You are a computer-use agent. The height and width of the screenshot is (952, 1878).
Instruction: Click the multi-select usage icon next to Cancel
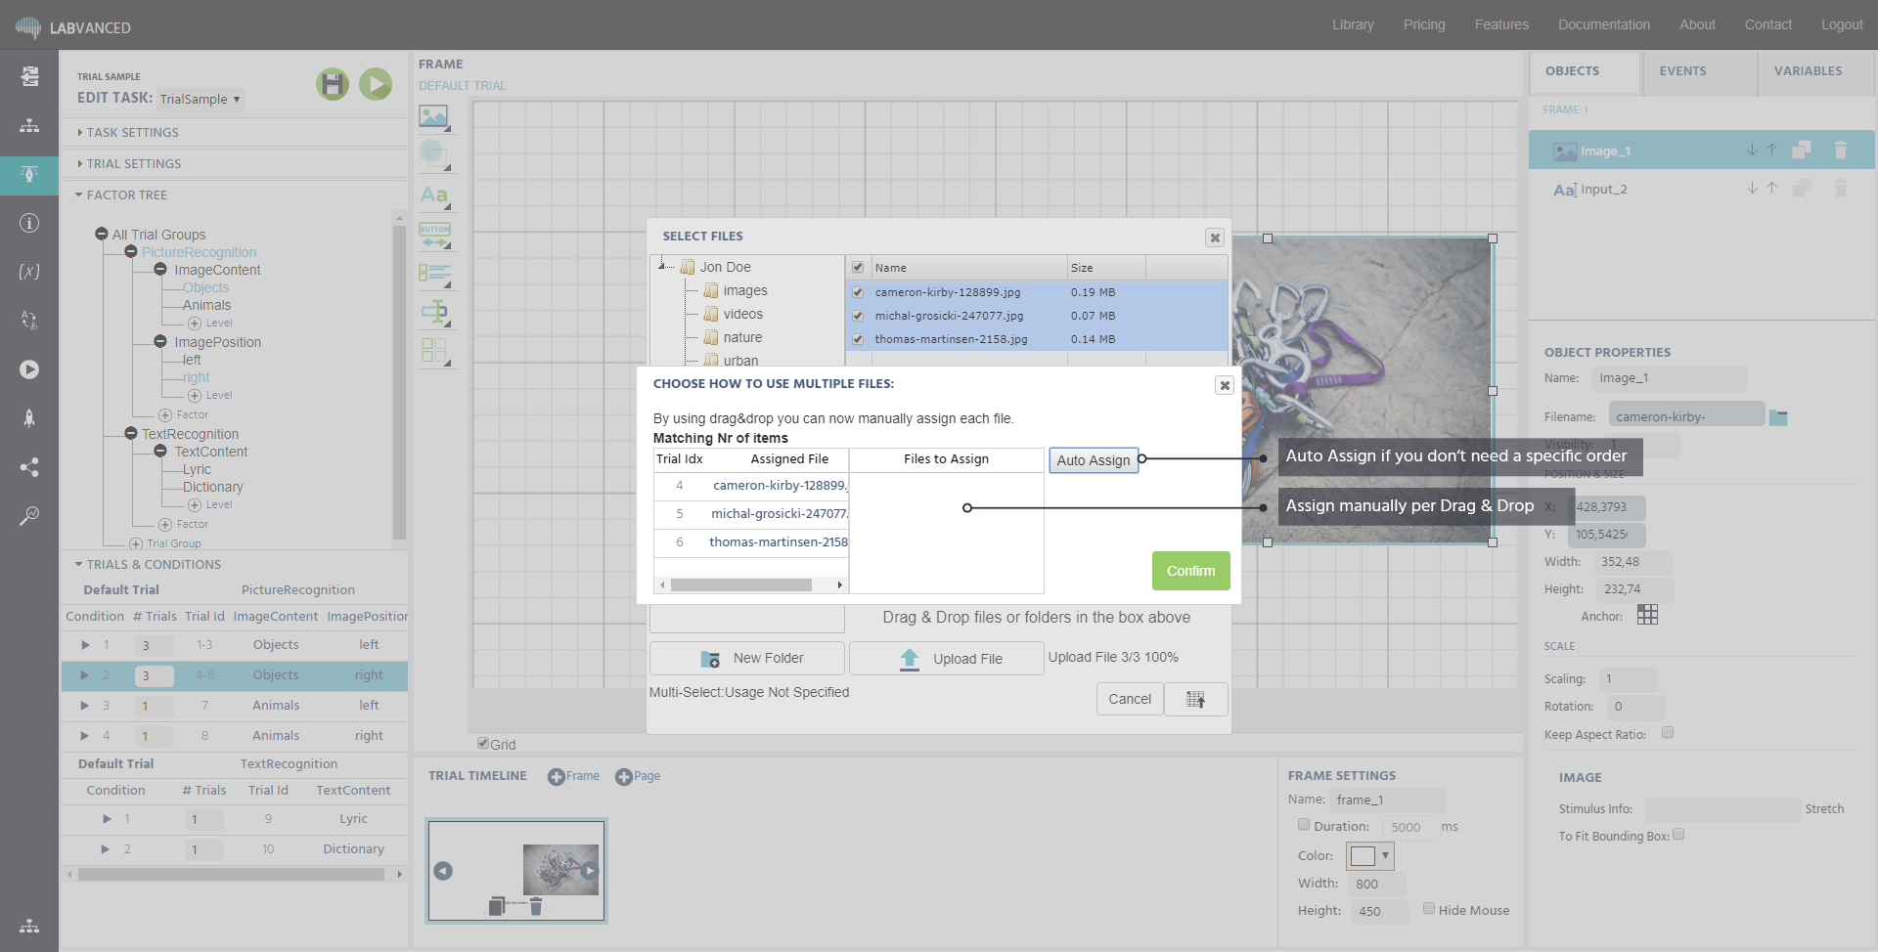(x=1196, y=699)
